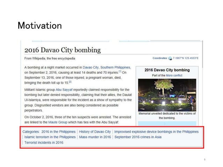Open the Moro conflict link in infobox
The height and width of the screenshot is (167, 223).
(x=174, y=75)
